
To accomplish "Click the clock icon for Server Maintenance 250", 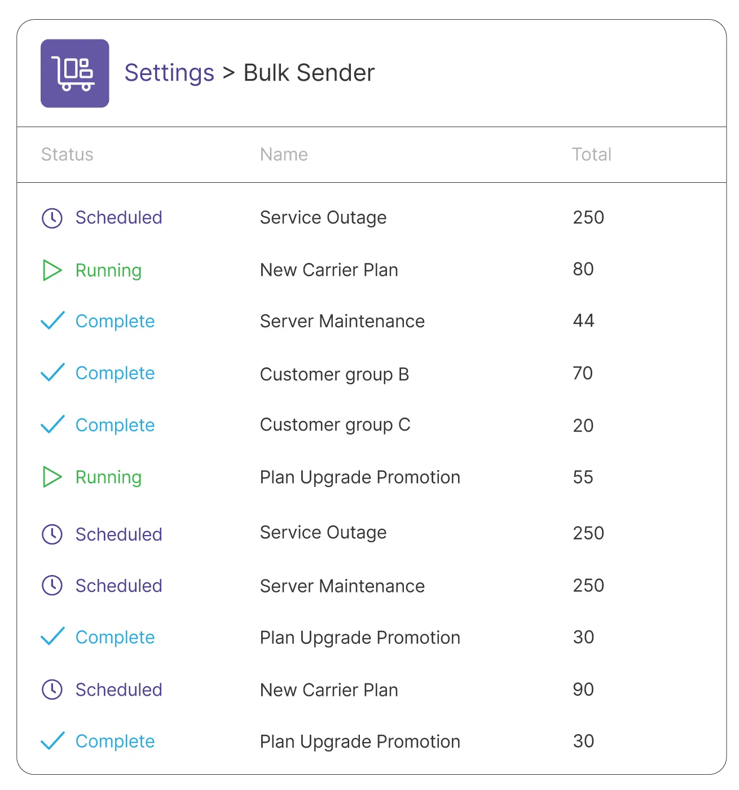I will click(x=52, y=586).
